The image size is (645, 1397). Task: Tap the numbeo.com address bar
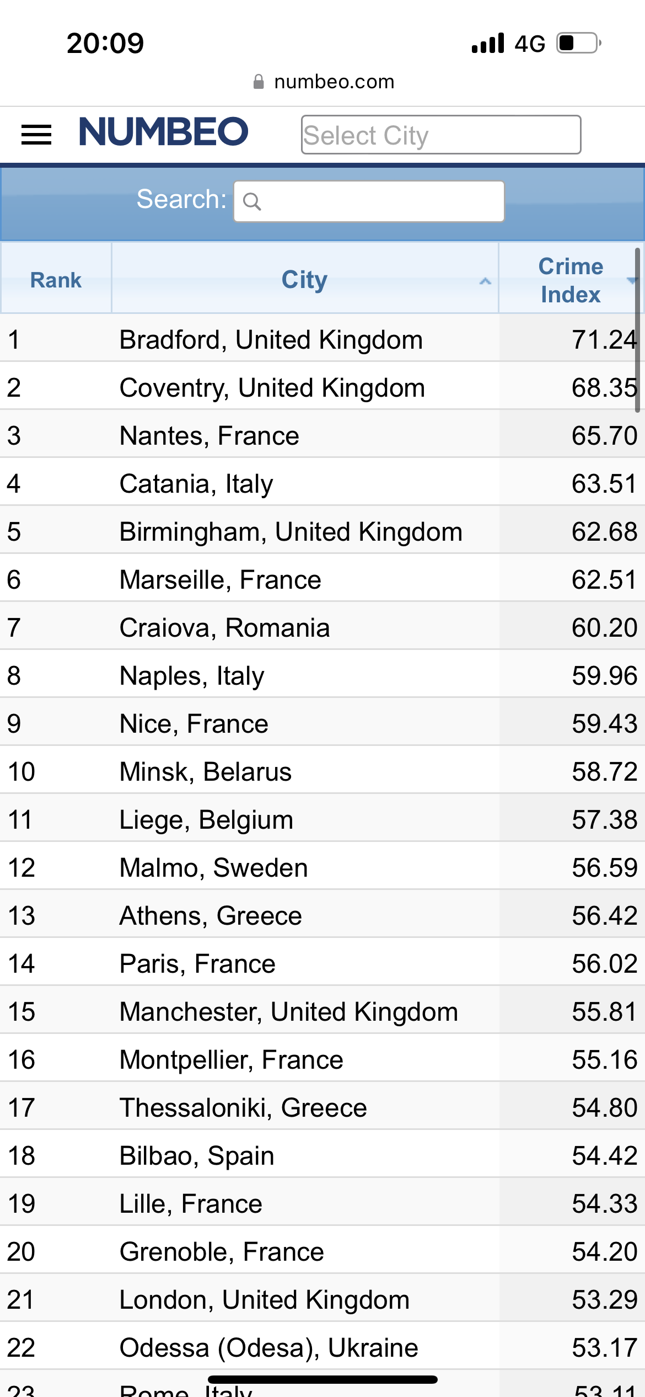334,82
